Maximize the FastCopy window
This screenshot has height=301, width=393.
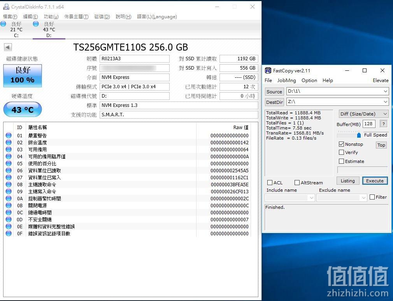[365, 71]
